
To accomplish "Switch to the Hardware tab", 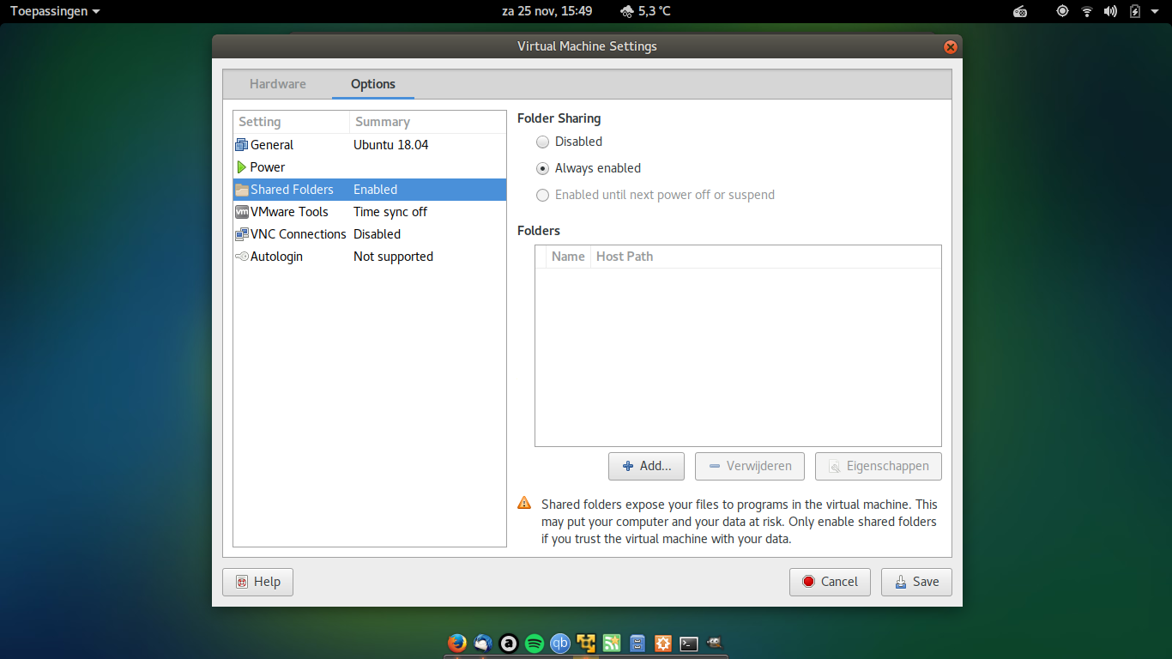I will (x=277, y=84).
